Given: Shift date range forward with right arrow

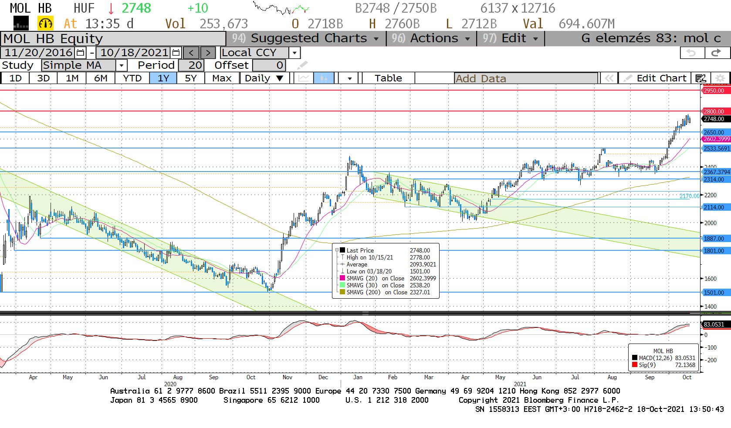Looking at the screenshot, I should [x=208, y=53].
